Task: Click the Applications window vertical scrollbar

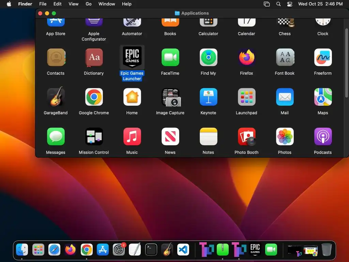Action: pos(346,63)
